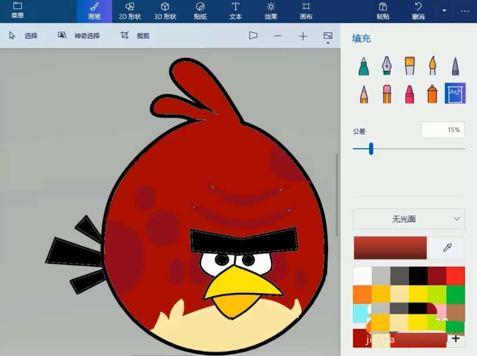
Task: Select the pencil tool
Action: pos(363,94)
